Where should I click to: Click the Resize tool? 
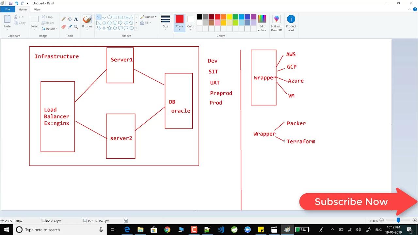[48, 23]
